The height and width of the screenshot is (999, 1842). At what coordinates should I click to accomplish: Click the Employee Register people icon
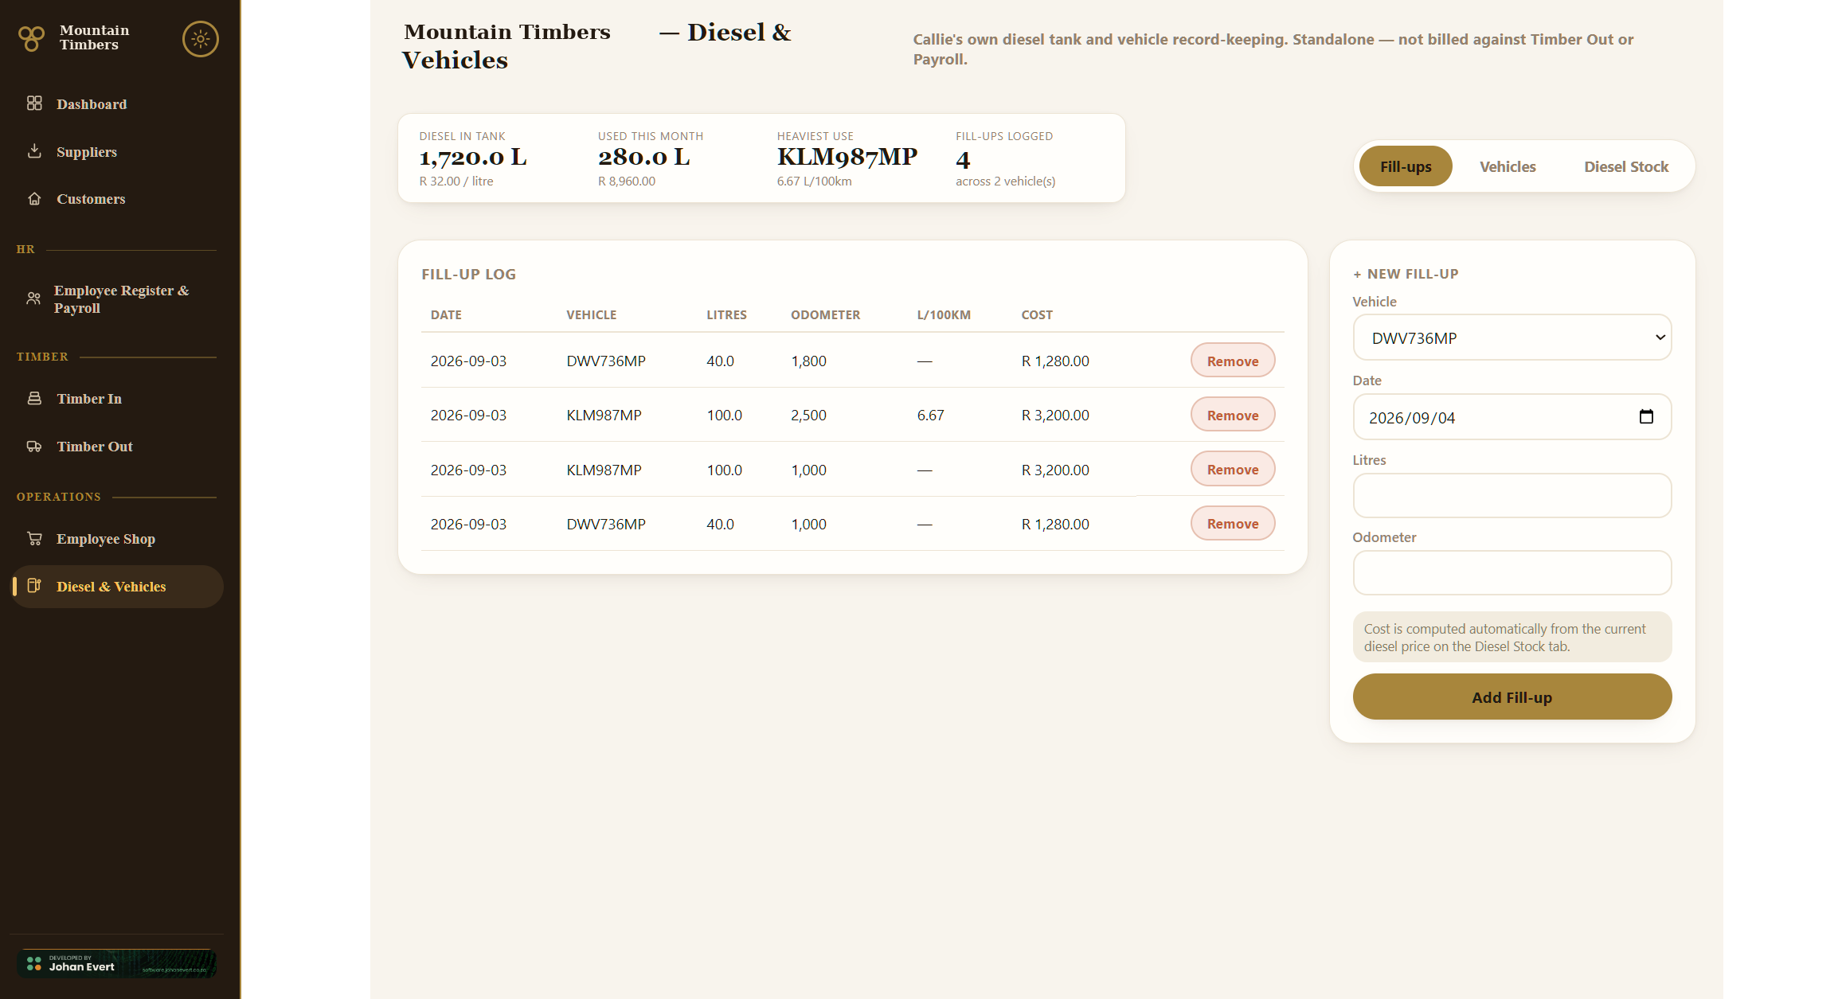click(33, 299)
